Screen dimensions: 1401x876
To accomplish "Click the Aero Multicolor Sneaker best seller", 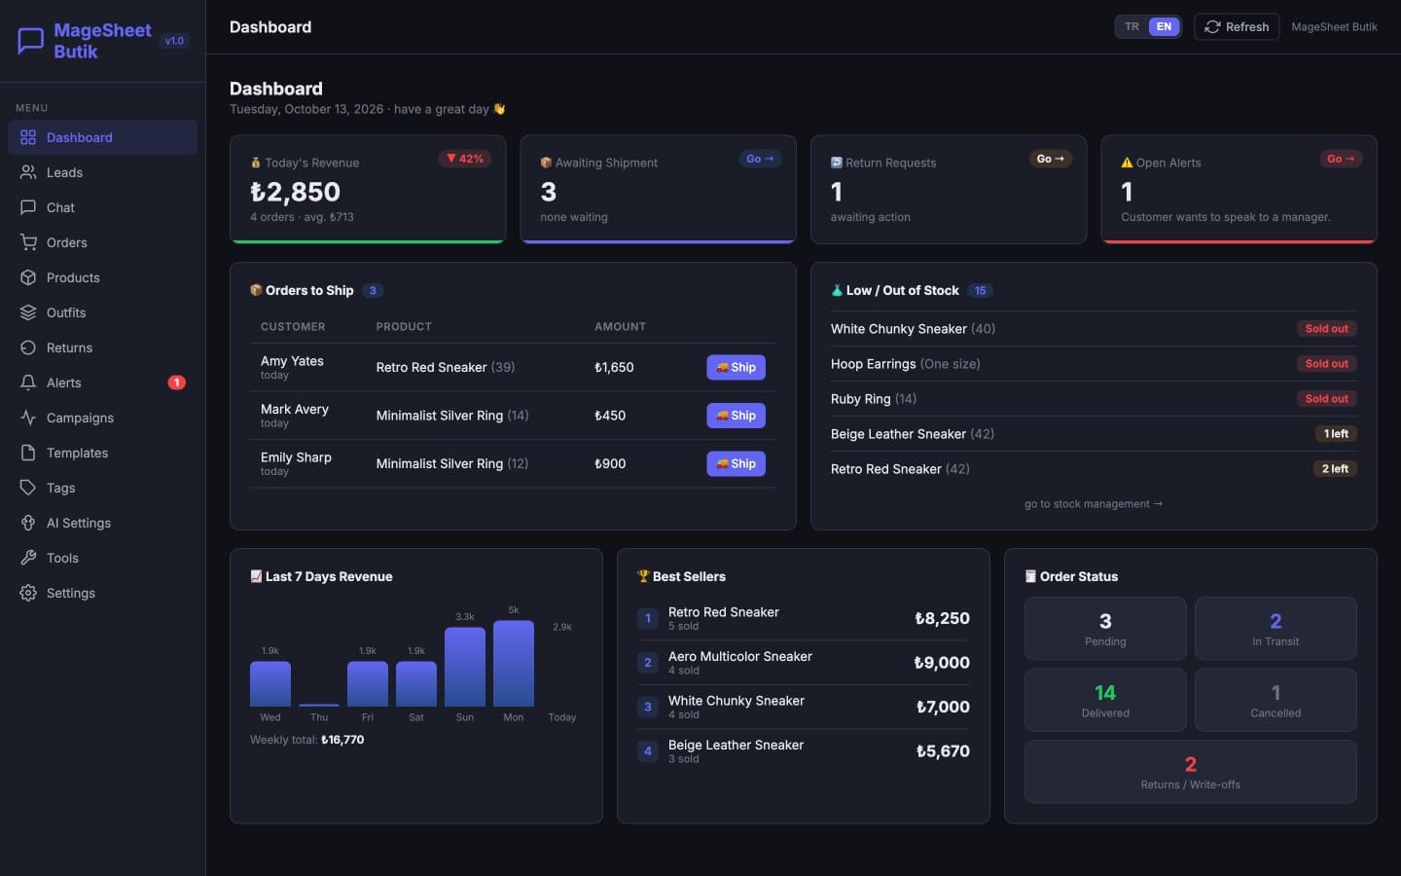I will tap(803, 663).
